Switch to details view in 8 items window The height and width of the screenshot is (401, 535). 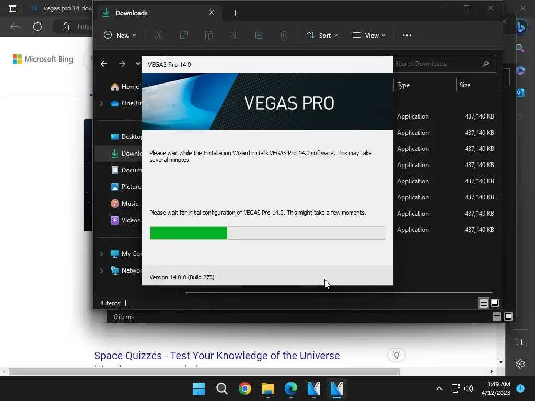point(483,303)
